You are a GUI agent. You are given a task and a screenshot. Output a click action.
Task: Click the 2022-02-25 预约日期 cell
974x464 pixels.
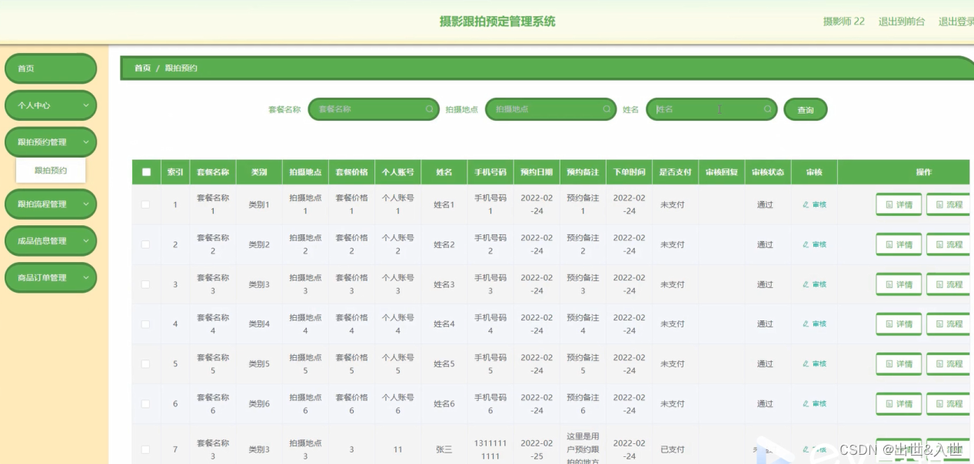coord(537,449)
